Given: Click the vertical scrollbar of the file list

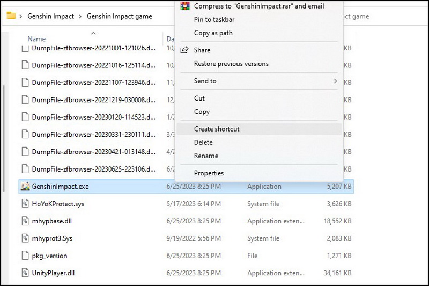Looking at the screenshot, I should pyautogui.click(x=4, y=138).
